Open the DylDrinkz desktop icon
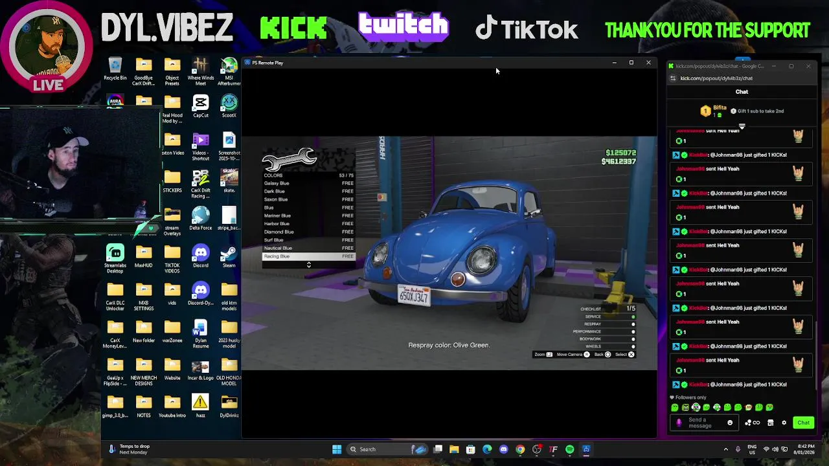829x466 pixels. pos(229,406)
